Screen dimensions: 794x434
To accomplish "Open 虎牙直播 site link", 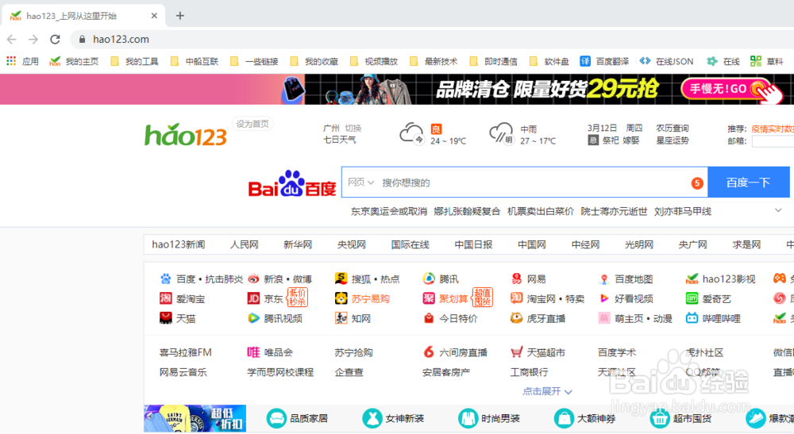I will tap(538, 318).
